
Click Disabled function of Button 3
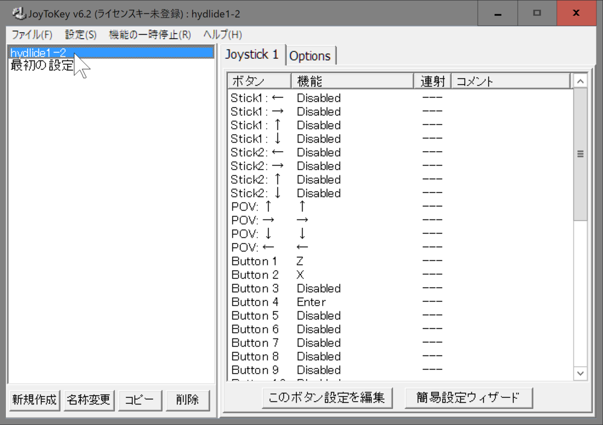coord(319,288)
